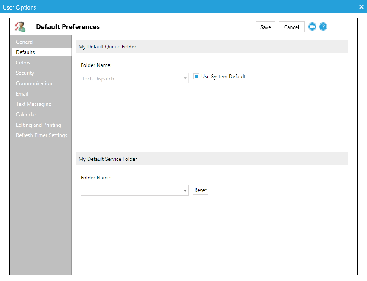The height and width of the screenshot is (281, 367).
Task: Click the Default Preferences user icon
Action: click(20, 27)
